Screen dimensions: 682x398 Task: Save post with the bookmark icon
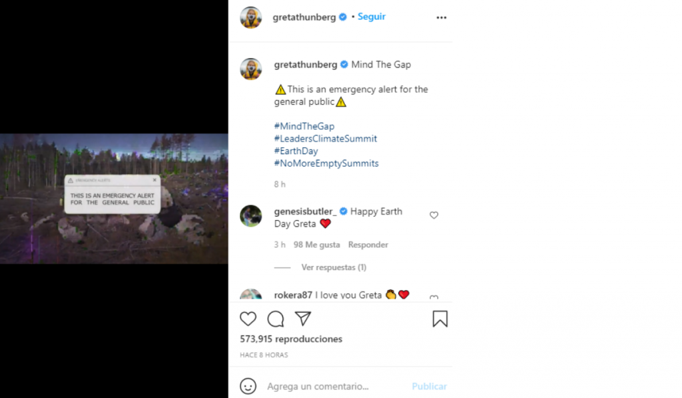pos(440,319)
